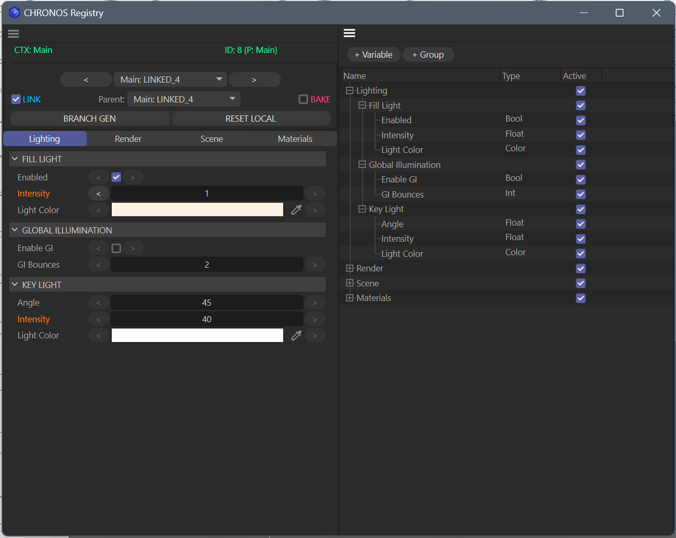Expand the Scene tree node
The width and height of the screenshot is (676, 538).
pos(350,283)
